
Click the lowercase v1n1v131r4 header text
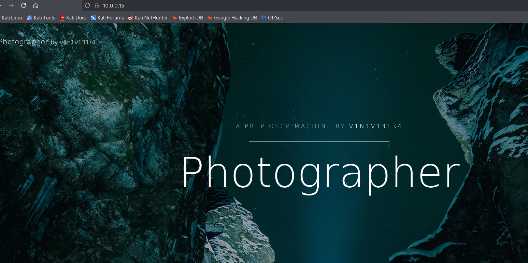[77, 42]
